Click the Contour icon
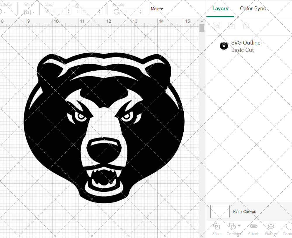This screenshot has height=238, width=292. 288,226
